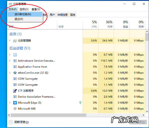This screenshot has height=128, width=149.
Task: Choose 运行新任务(N) from File menu
Action: pos(25,14)
